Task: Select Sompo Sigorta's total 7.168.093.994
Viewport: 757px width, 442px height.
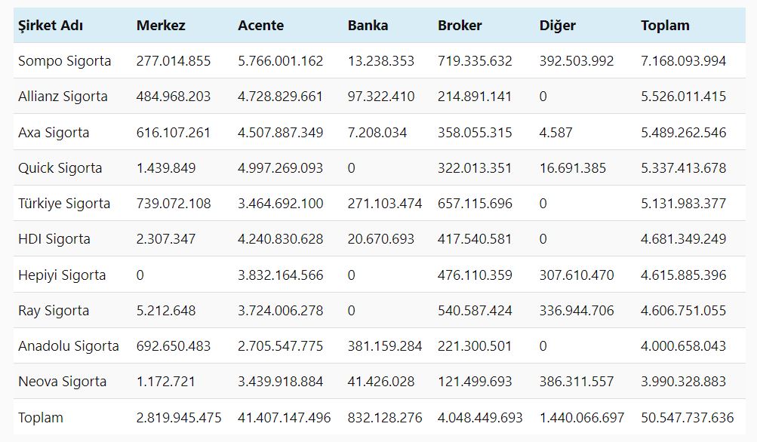Action: 683,61
